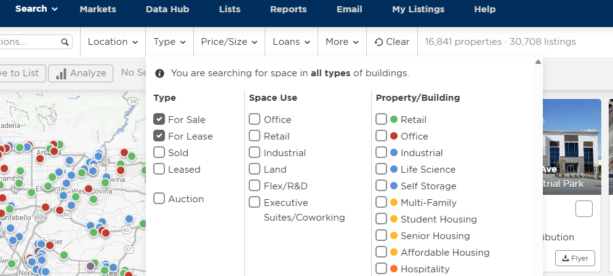The image size is (613, 276).
Task: Click the yellow Multi-Family color dot
Action: tap(394, 203)
